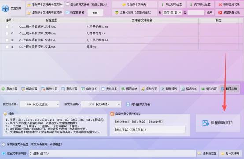Open the 合并文本 tab
This screenshot has height=159, width=244.
coord(89,89)
